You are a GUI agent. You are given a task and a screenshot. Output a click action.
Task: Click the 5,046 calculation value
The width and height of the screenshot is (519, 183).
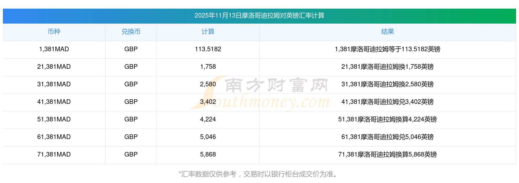208,137
